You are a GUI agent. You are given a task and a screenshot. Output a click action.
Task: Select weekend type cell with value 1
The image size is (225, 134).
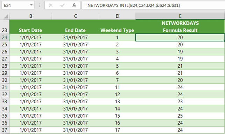coord(117,37)
